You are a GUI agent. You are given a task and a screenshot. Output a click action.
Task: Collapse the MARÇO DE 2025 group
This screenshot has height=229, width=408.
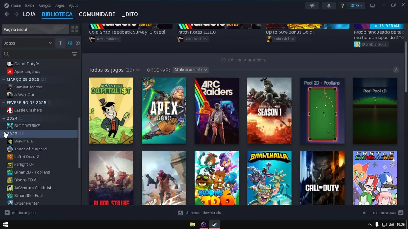pyautogui.click(x=4, y=80)
